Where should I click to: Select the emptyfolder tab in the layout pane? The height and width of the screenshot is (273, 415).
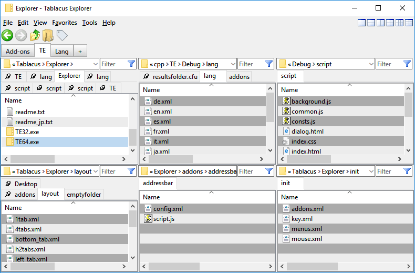click(x=84, y=194)
